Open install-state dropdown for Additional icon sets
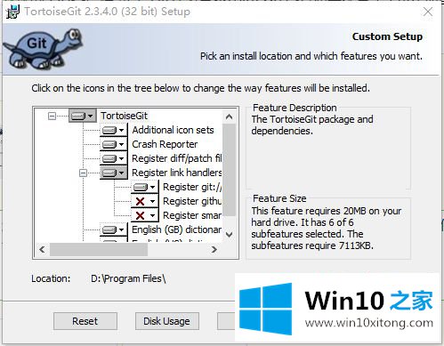 114,130
